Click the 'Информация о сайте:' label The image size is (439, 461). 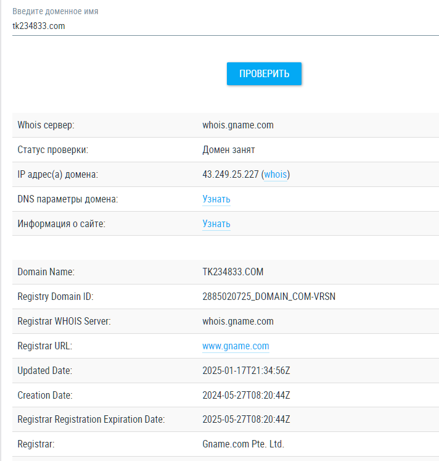tap(62, 224)
